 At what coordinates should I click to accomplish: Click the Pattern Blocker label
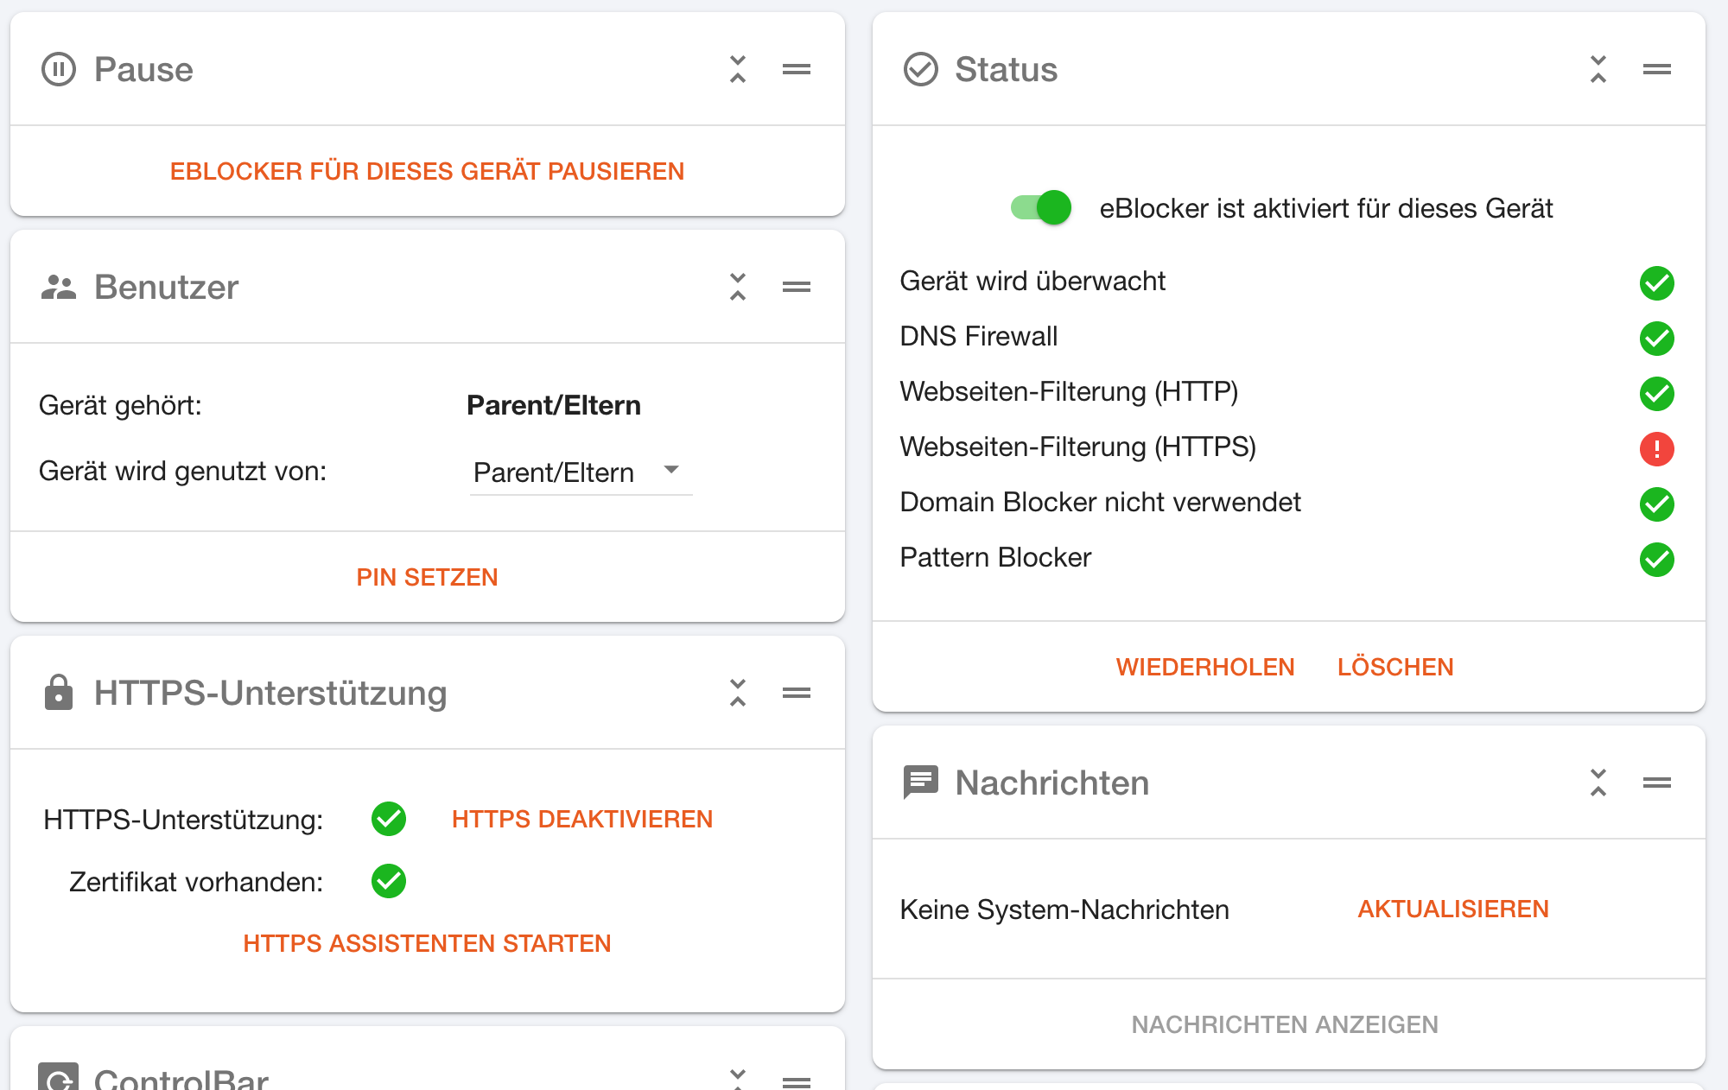[995, 557]
